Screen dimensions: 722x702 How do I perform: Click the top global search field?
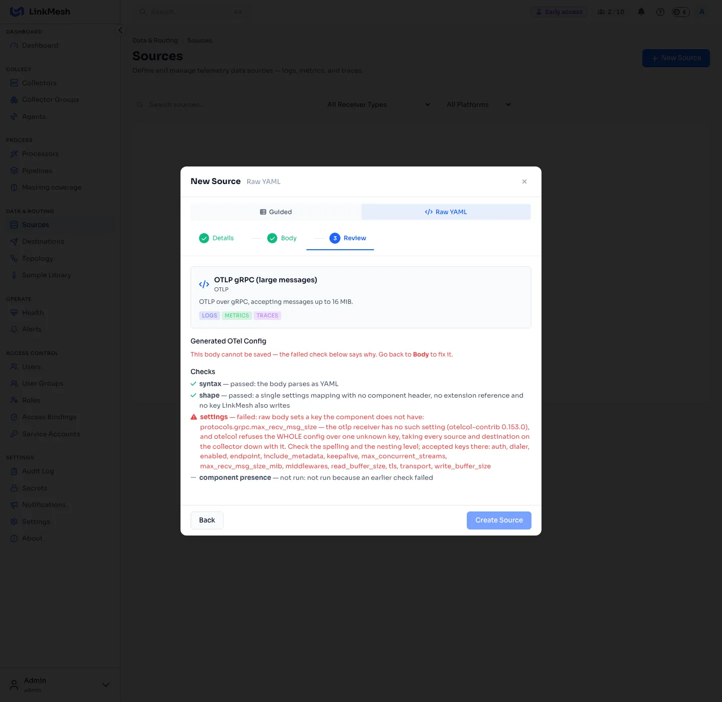pyautogui.click(x=191, y=12)
